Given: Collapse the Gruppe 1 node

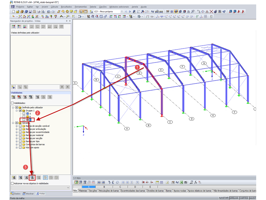Looking at the screenshot, I should [17, 111].
